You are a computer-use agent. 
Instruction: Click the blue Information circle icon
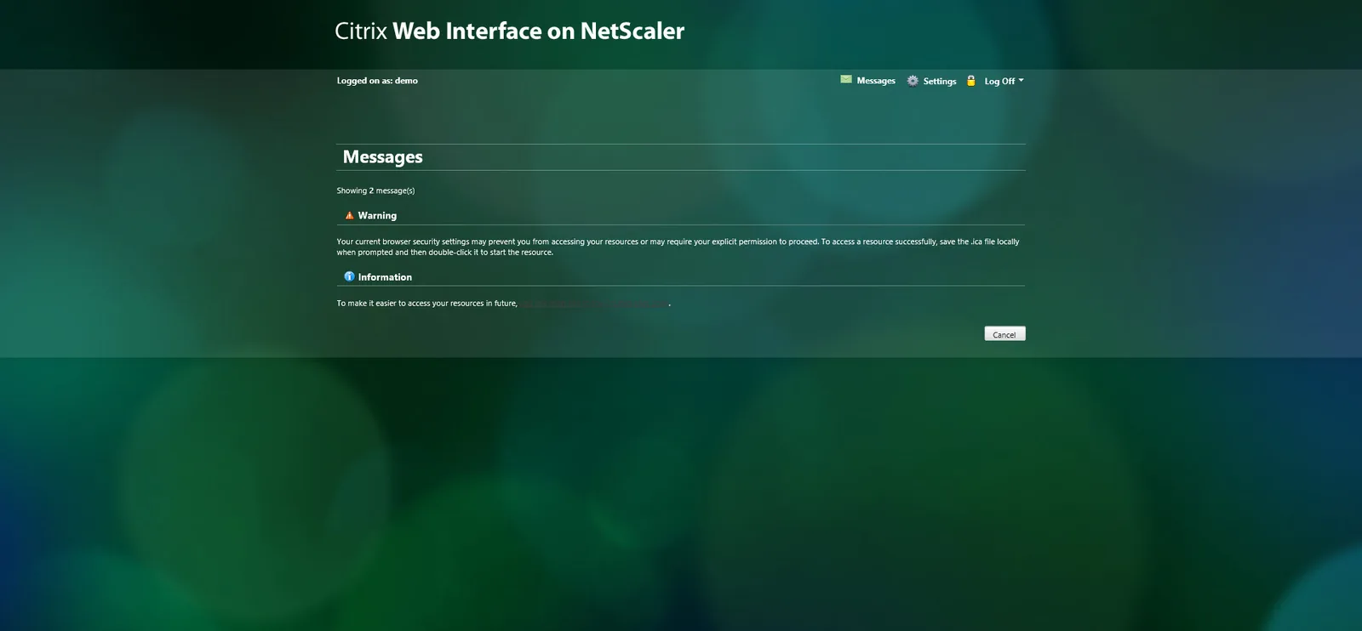coord(349,276)
